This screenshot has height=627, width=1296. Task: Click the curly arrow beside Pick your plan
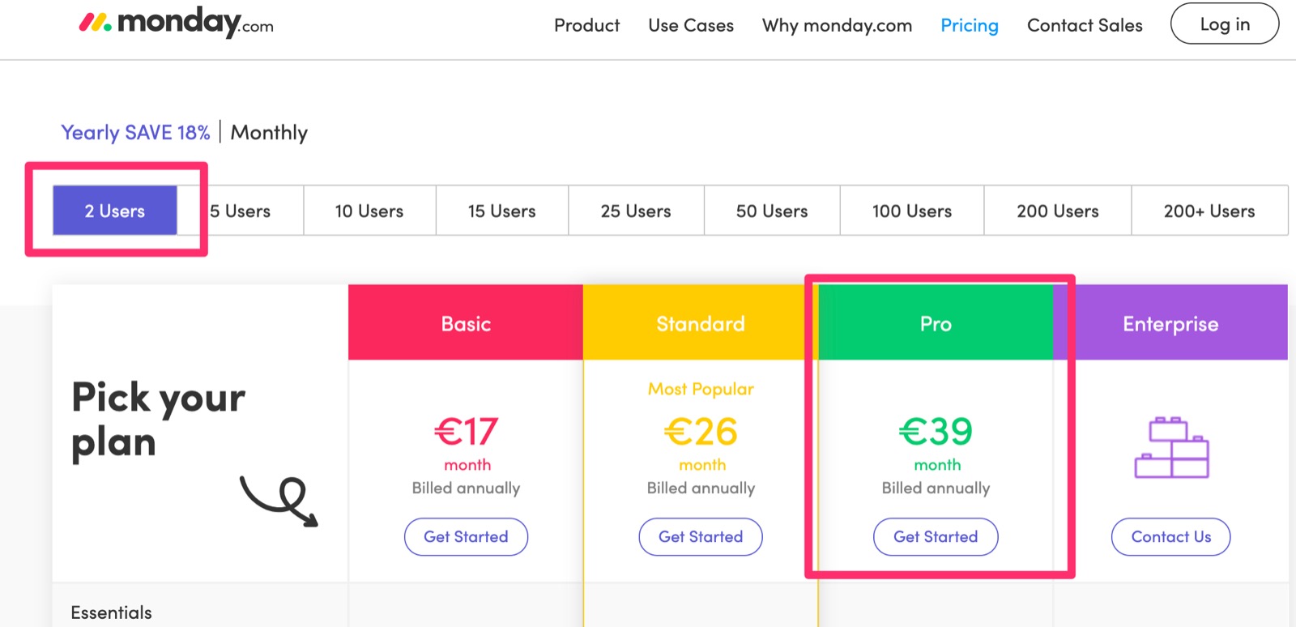point(279,501)
